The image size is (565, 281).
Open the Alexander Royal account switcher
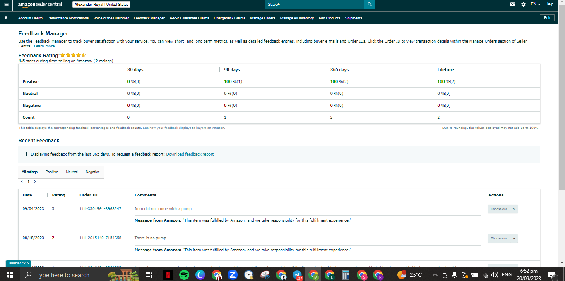click(101, 5)
